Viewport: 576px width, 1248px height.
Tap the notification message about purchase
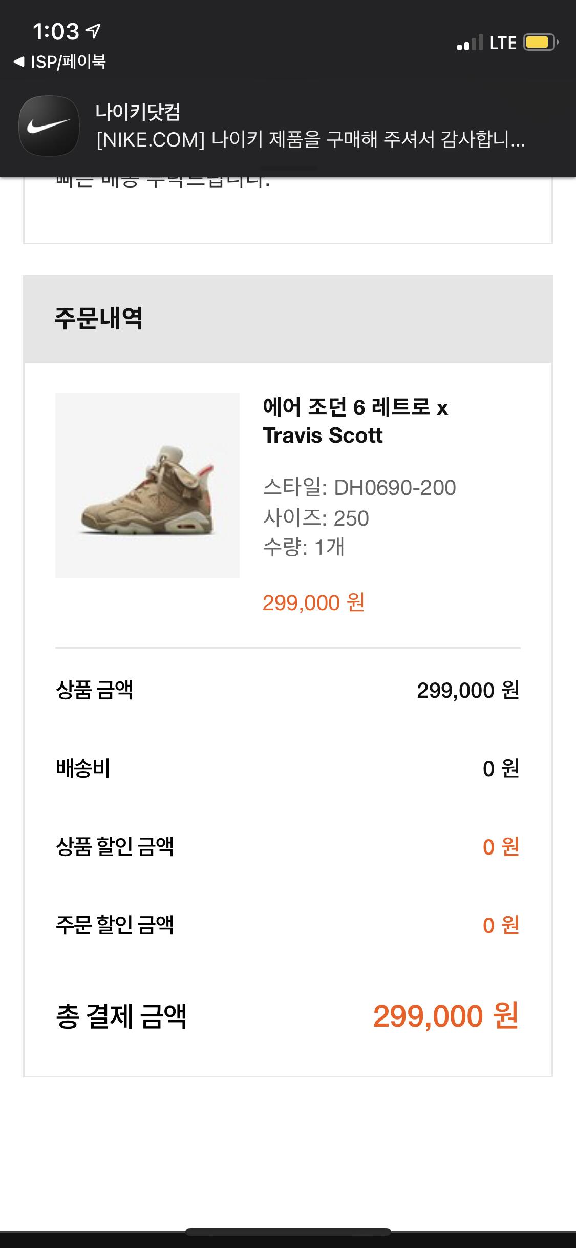(x=310, y=139)
